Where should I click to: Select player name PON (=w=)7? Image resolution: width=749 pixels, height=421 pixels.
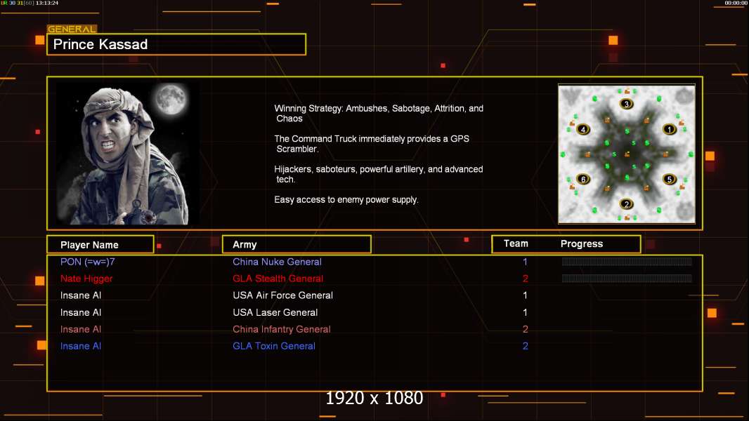click(87, 262)
